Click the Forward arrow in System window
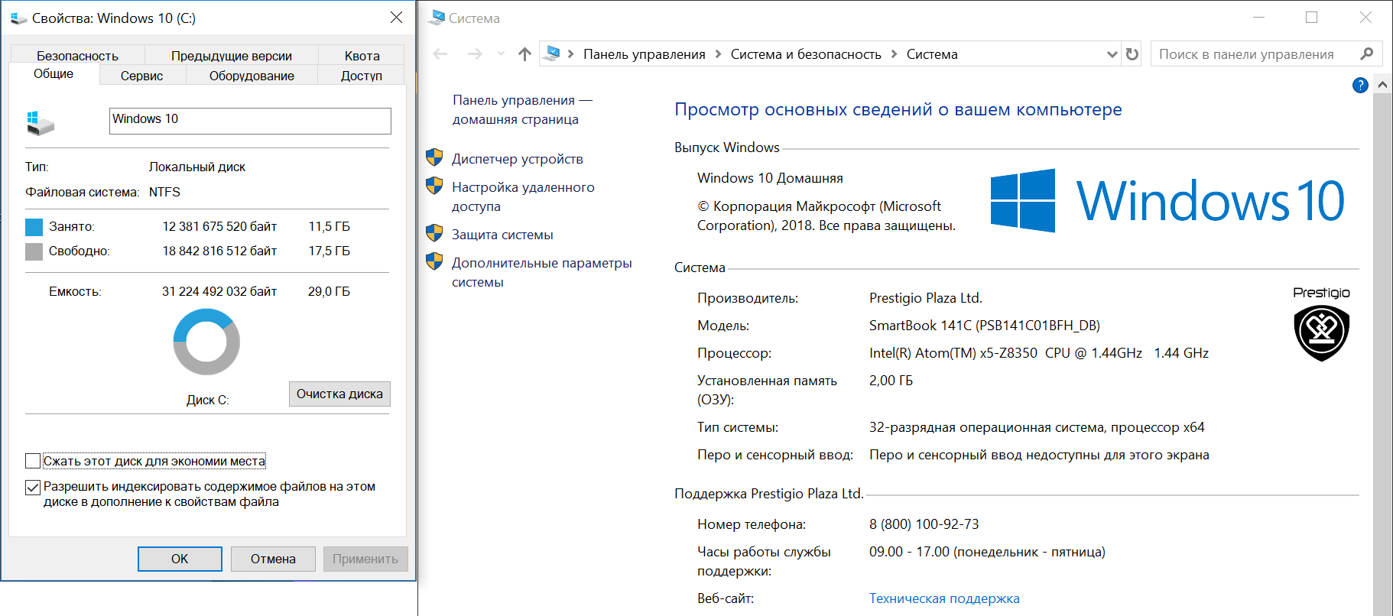Viewport: 1393px width, 616px height. pyautogui.click(x=475, y=54)
